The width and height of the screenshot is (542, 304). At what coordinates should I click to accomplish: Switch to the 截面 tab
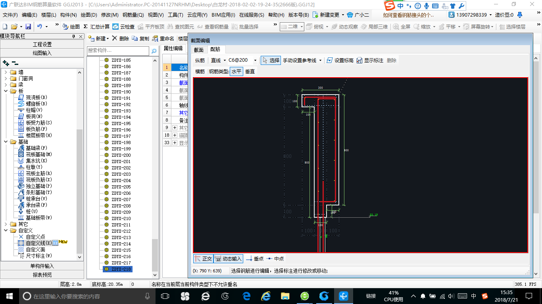pos(199,49)
